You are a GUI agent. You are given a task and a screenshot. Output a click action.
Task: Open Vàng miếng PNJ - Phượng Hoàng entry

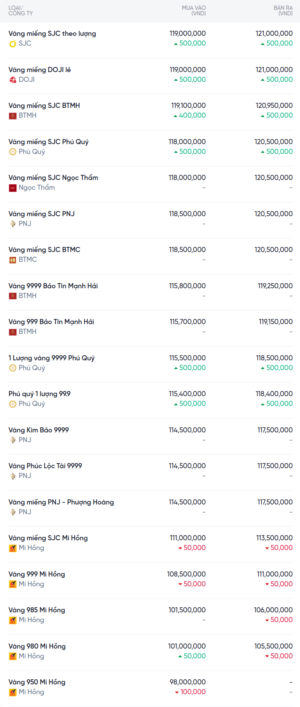click(x=61, y=502)
